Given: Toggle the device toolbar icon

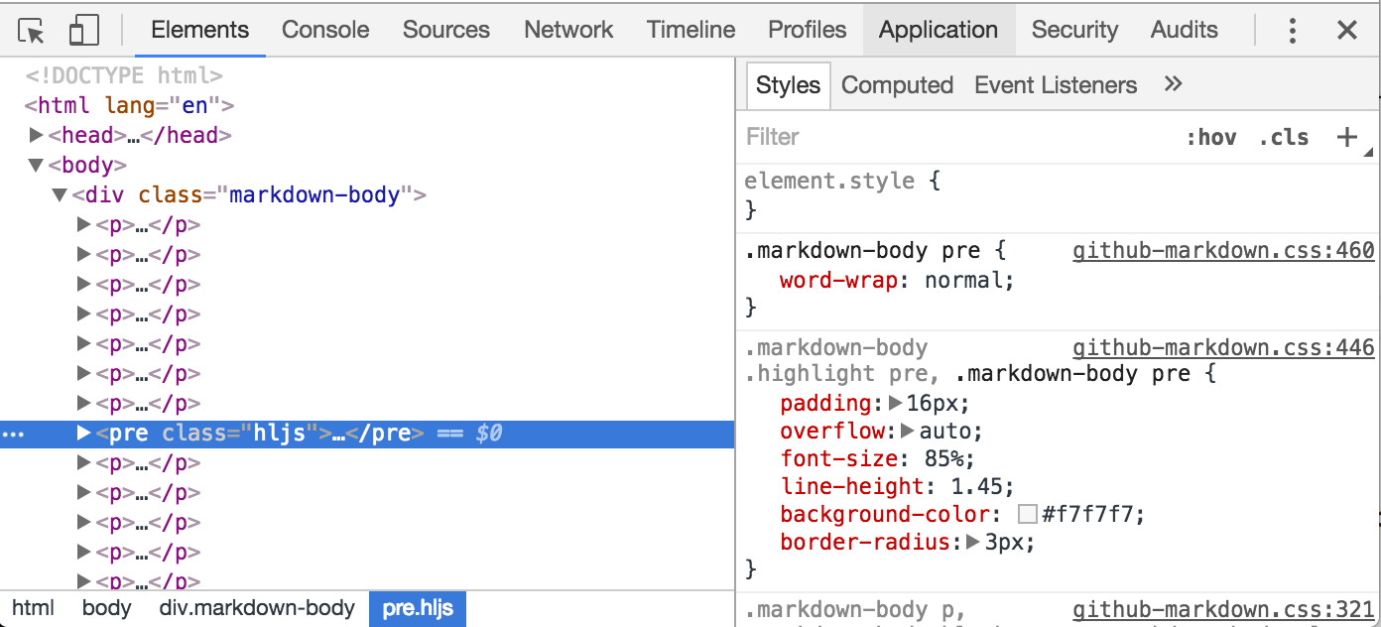Looking at the screenshot, I should pos(83,29).
